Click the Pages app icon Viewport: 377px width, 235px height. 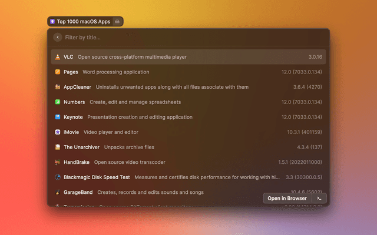[58, 72]
